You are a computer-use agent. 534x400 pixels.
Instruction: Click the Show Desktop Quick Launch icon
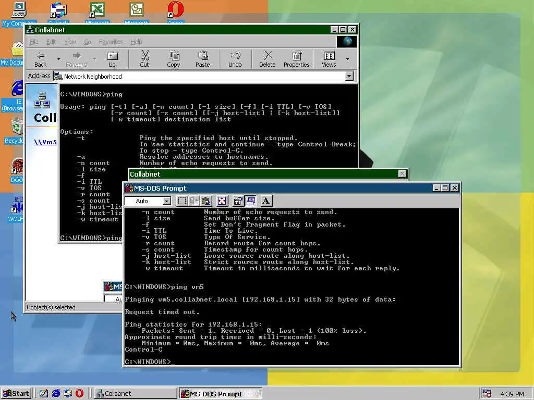pyautogui.click(x=44, y=394)
